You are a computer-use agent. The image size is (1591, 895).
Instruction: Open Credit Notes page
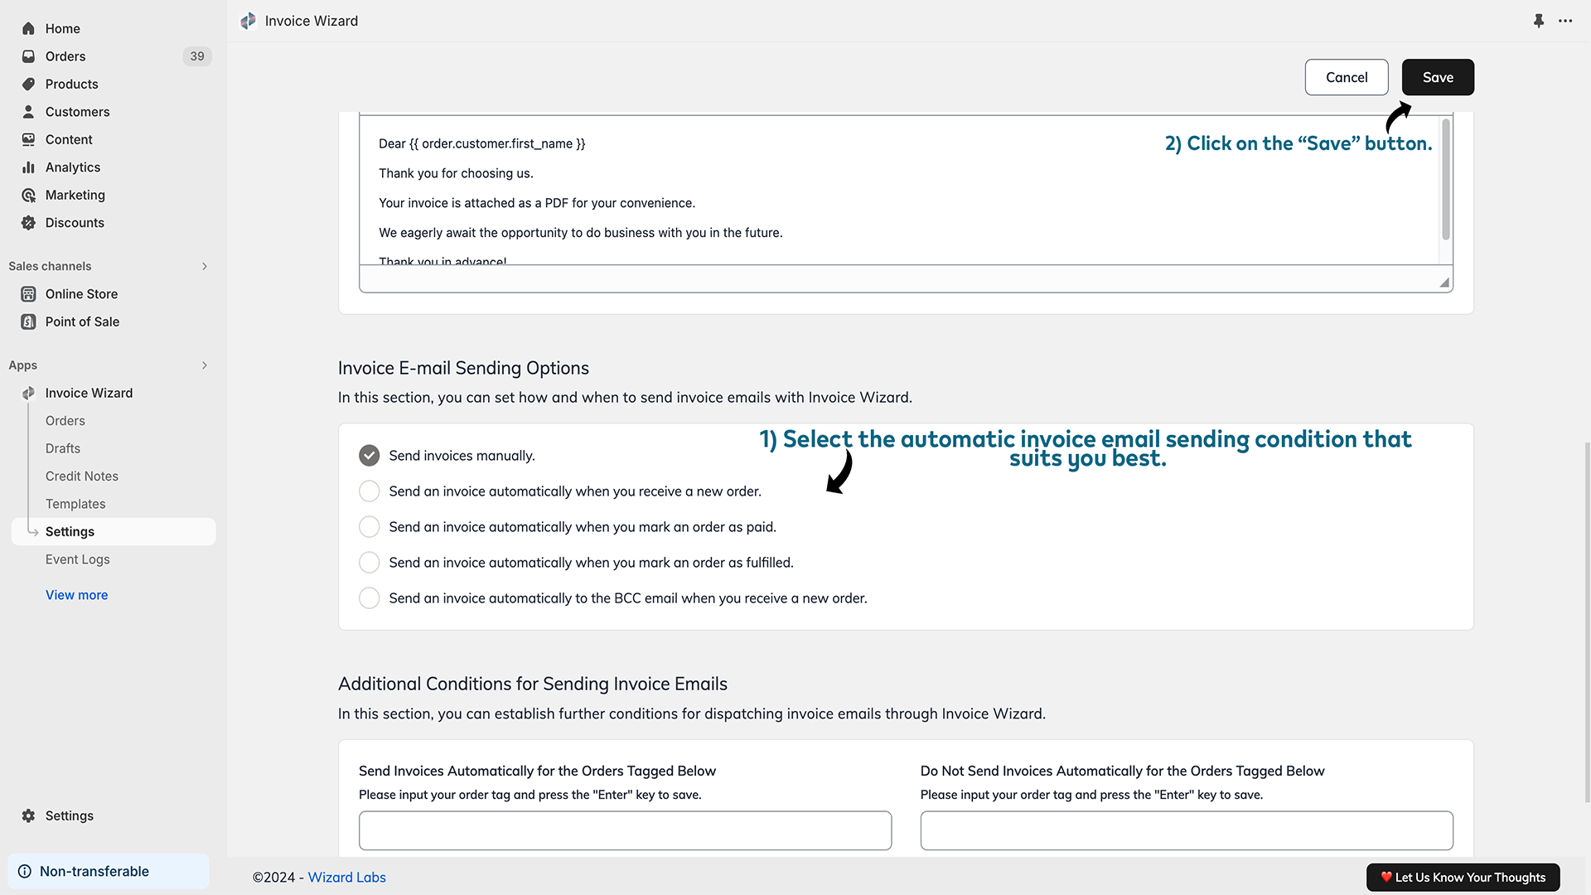pyautogui.click(x=82, y=477)
